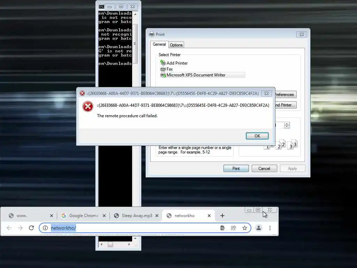Click the Print button in Print dialog
The image size is (357, 268).
tap(236, 169)
